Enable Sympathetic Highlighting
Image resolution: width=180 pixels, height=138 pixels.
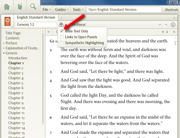(x=62, y=43)
